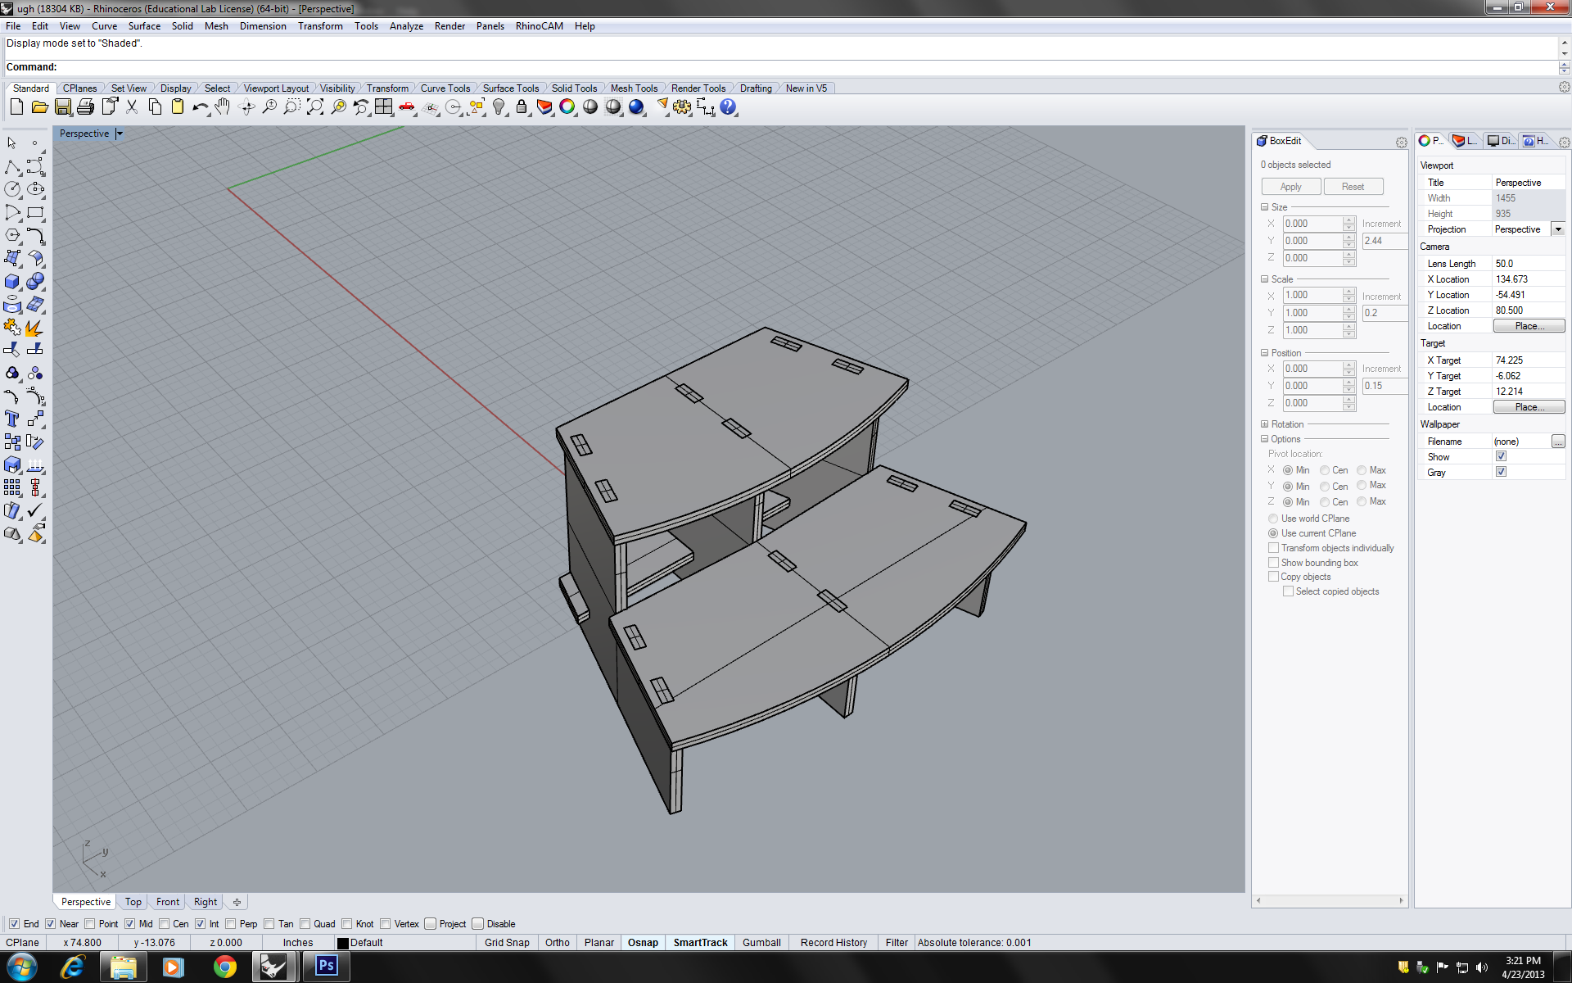
Task: Open the Analyze menu
Action: [406, 26]
